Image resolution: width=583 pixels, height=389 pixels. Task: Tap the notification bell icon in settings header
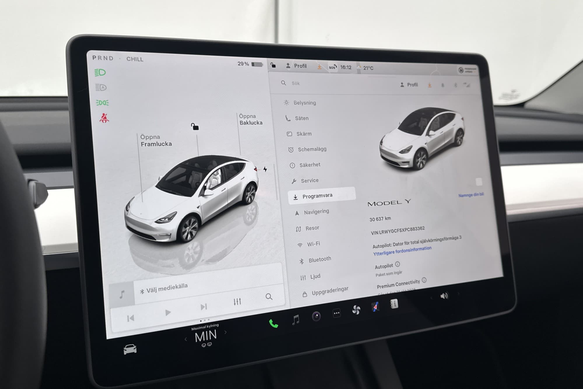[x=442, y=85]
